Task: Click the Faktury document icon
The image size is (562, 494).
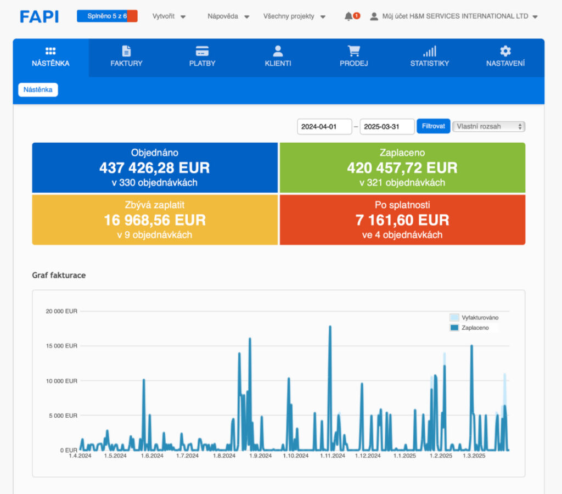Action: pos(126,51)
